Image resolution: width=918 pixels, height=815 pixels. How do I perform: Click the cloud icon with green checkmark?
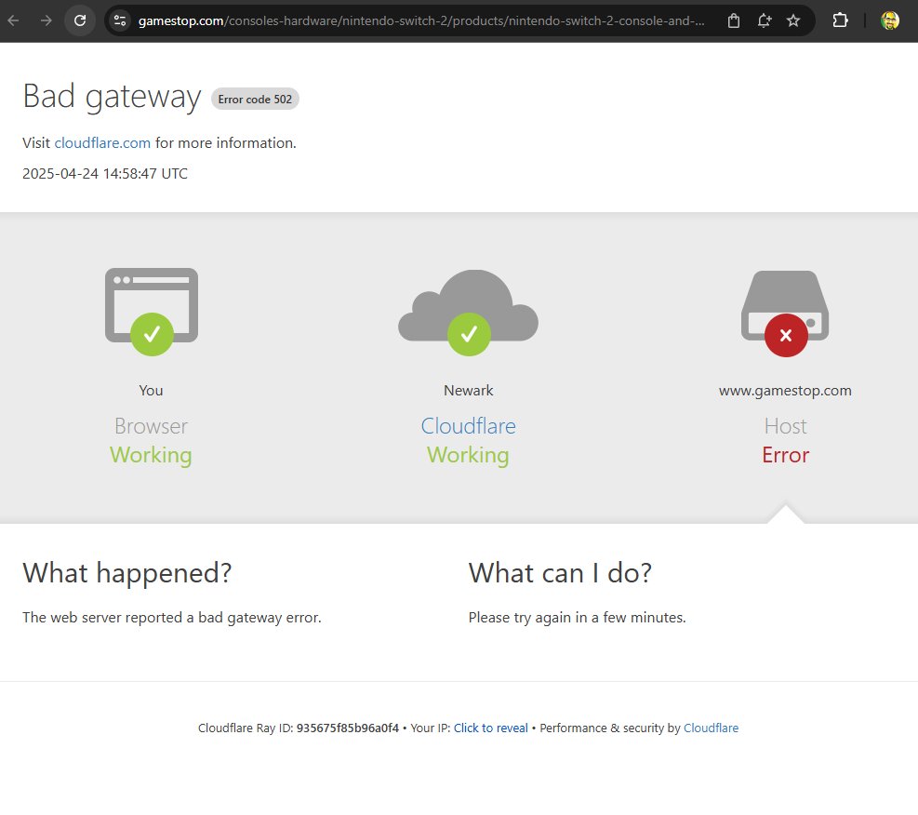pos(469,312)
